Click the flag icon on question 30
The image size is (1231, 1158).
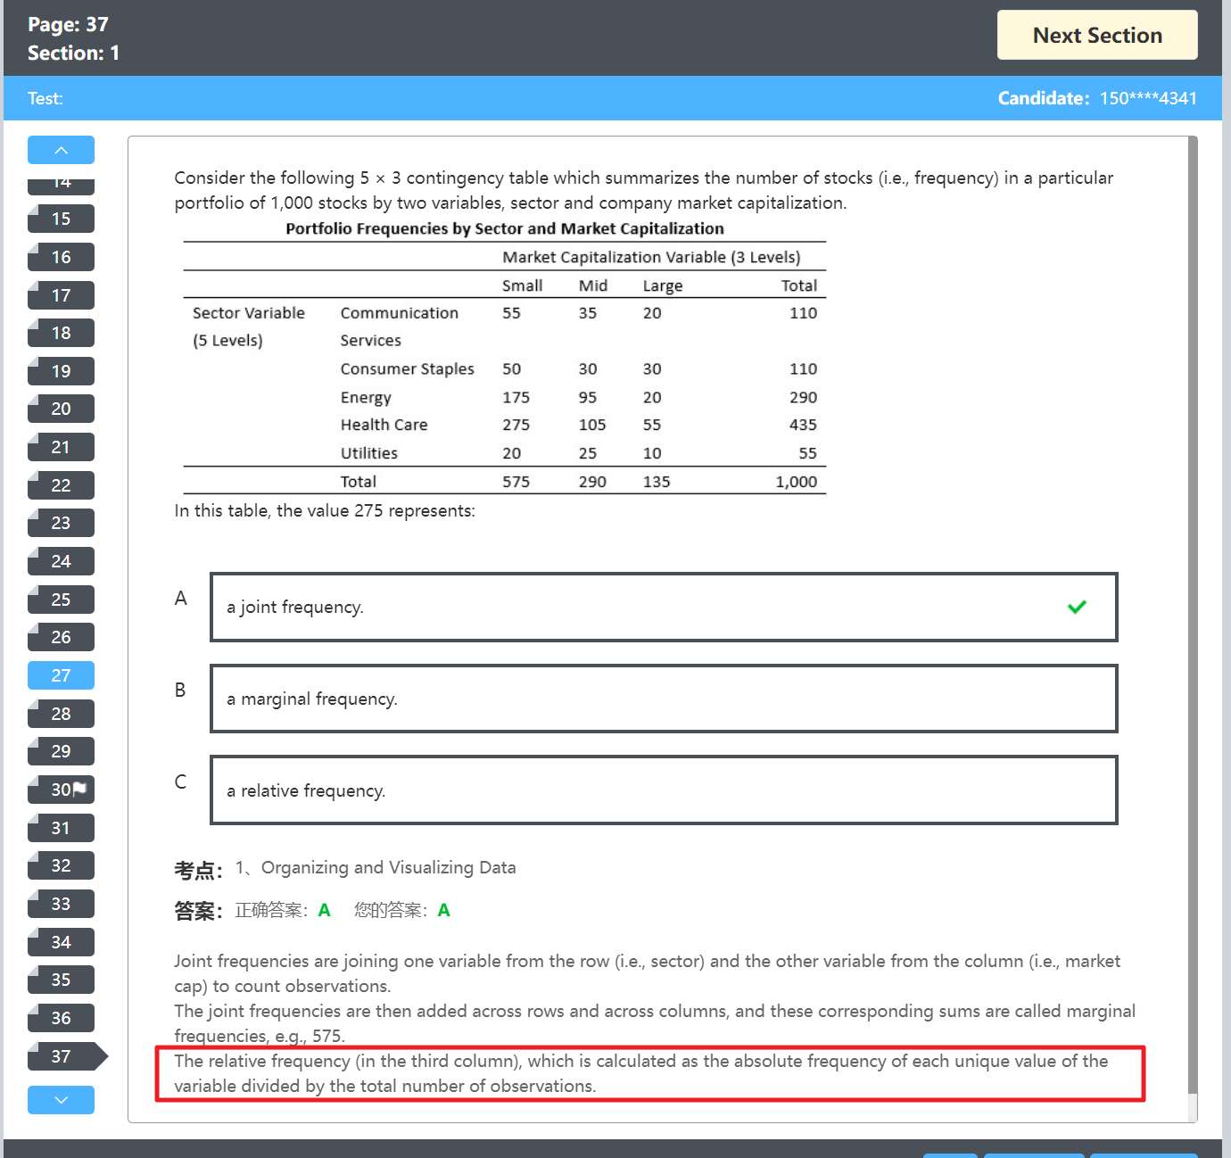point(79,789)
